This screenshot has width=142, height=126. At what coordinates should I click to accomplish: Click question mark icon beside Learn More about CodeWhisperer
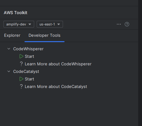pyautogui.click(x=21, y=64)
